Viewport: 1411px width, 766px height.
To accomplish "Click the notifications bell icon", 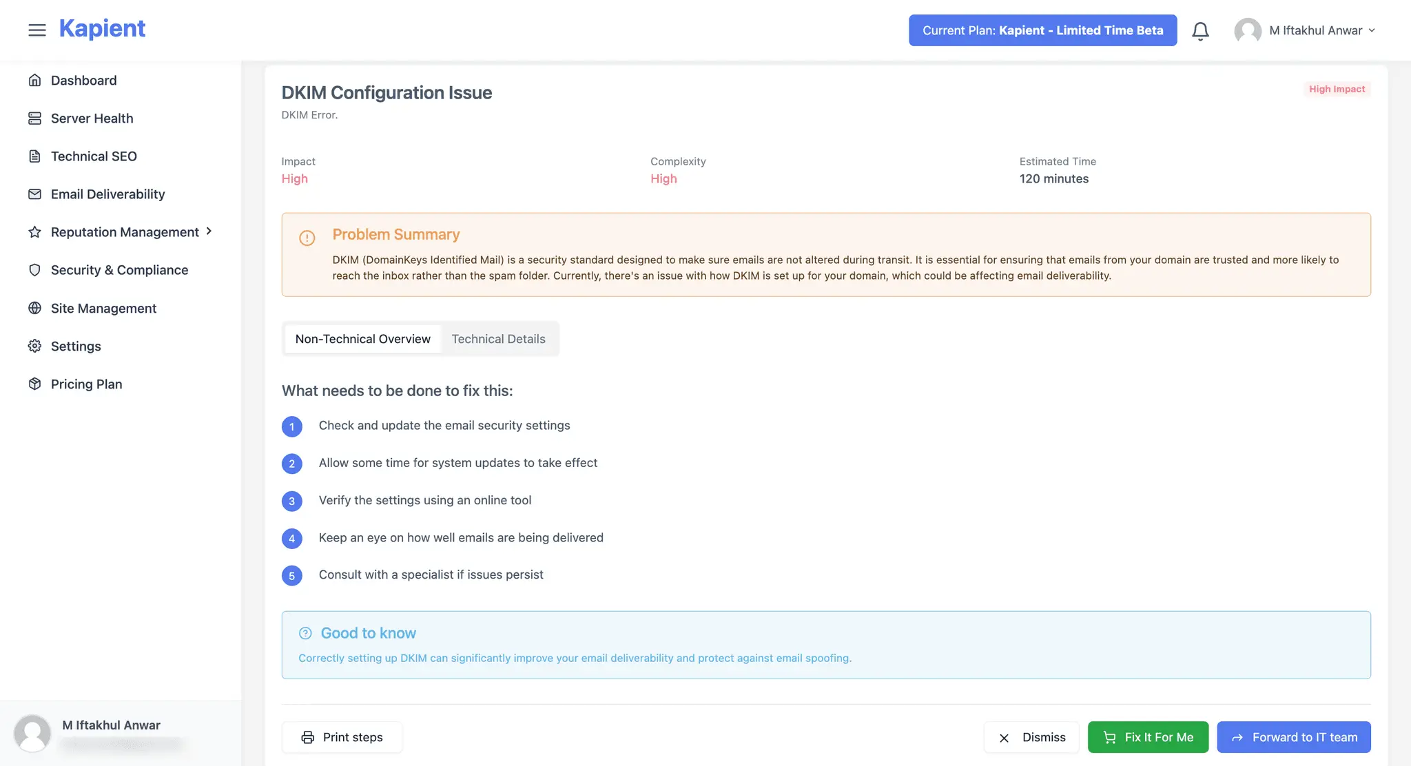I will [x=1200, y=31].
